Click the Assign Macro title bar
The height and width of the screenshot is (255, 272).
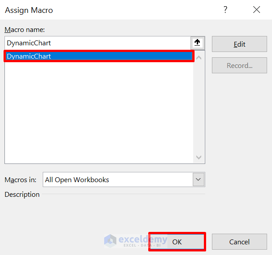[x=111, y=10]
